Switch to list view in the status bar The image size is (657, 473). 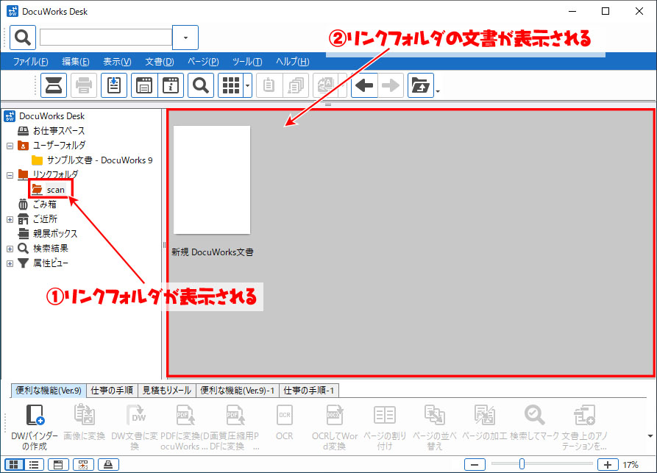tap(34, 464)
